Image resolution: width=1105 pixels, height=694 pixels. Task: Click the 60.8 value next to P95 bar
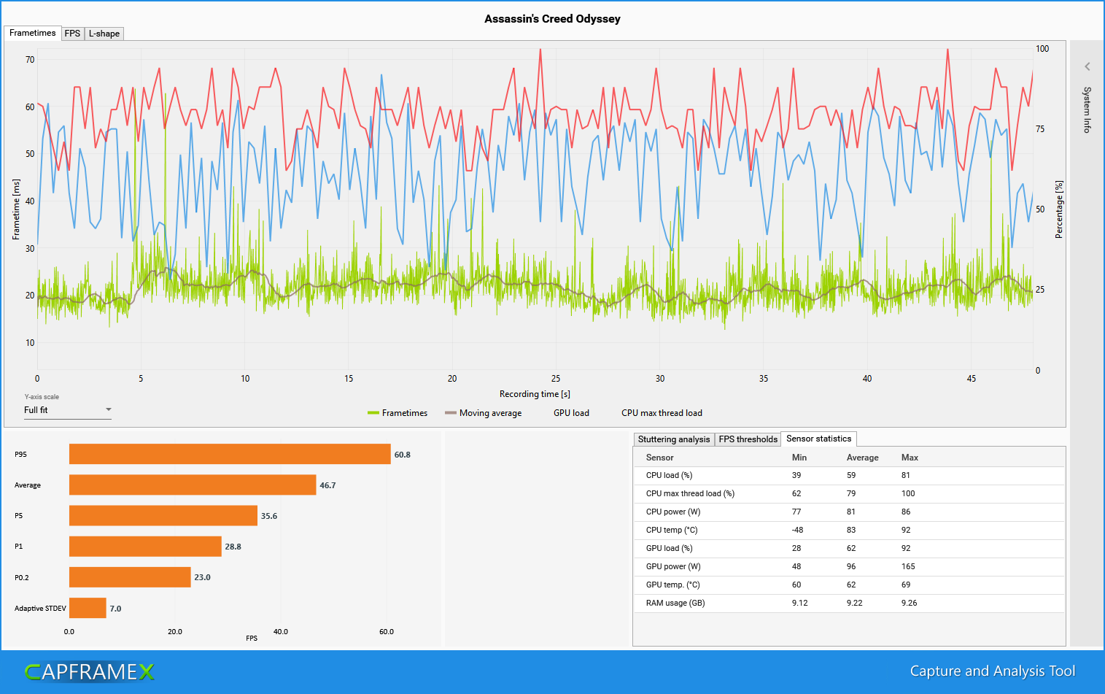[402, 455]
